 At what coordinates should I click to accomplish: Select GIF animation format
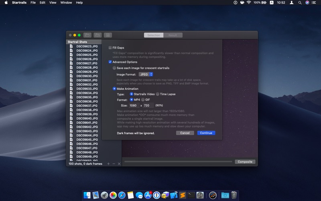[143, 100]
